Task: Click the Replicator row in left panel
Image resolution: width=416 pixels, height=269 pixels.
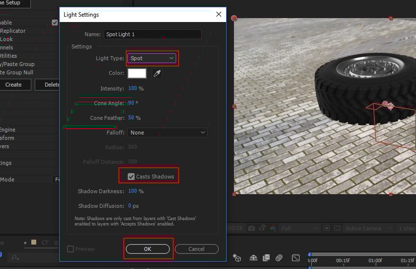Action: pyautogui.click(x=13, y=31)
